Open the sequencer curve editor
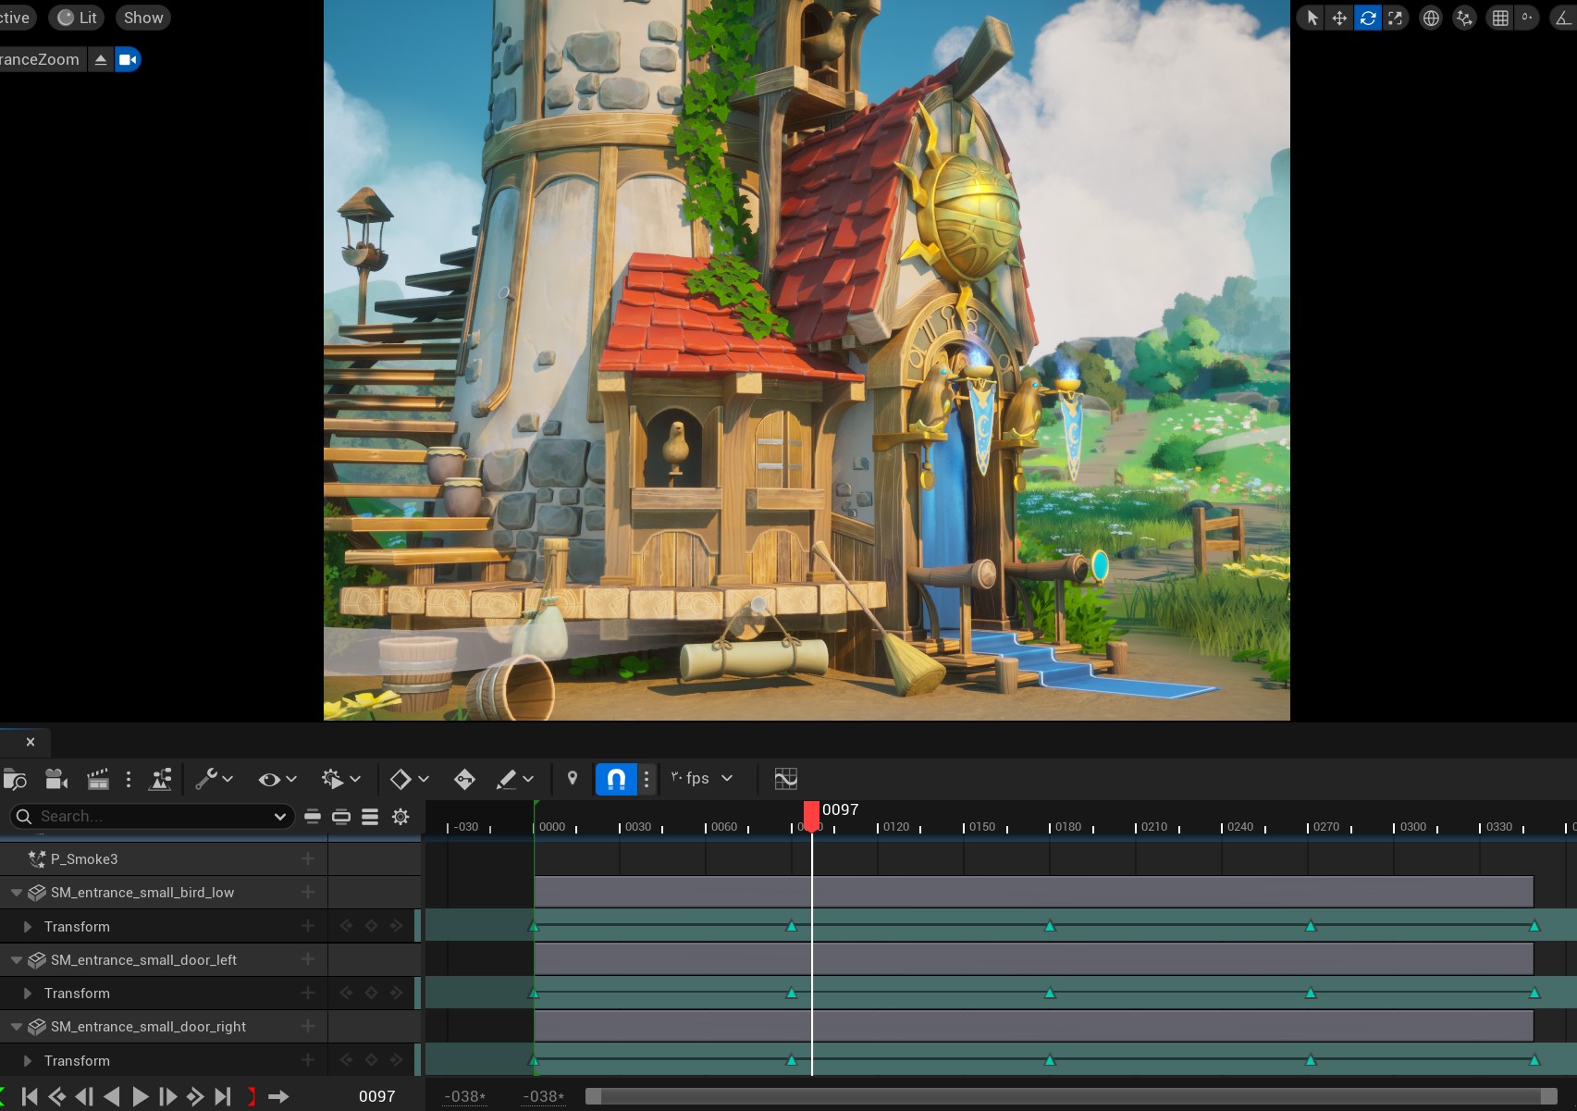The width and height of the screenshot is (1577, 1111). 785,779
